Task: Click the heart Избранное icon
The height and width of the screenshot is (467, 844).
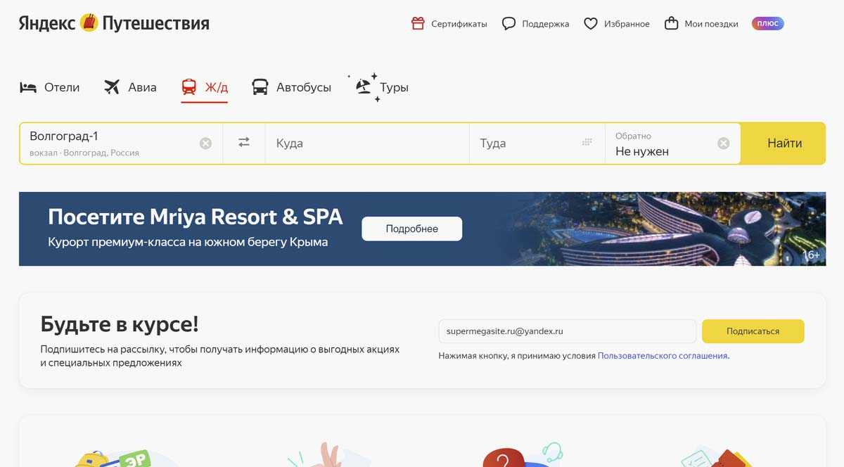Action: click(591, 23)
